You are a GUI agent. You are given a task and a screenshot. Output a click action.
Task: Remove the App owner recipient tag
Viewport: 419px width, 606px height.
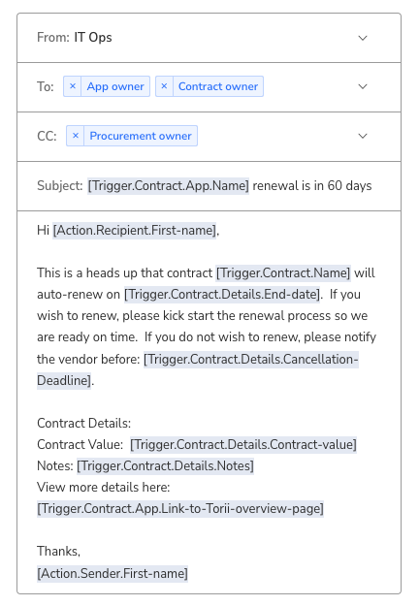[73, 86]
